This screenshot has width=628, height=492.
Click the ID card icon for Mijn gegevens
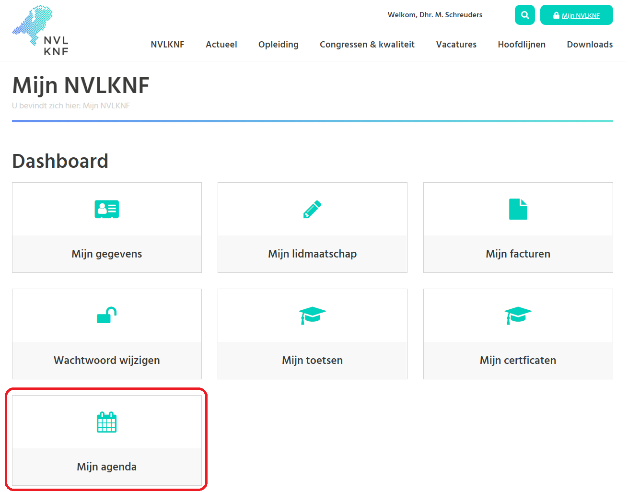click(x=107, y=209)
